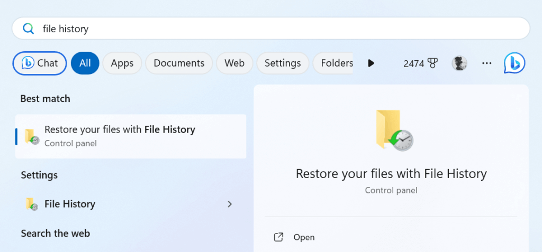
Task: Expand File History settings chevron
Action: pos(230,204)
